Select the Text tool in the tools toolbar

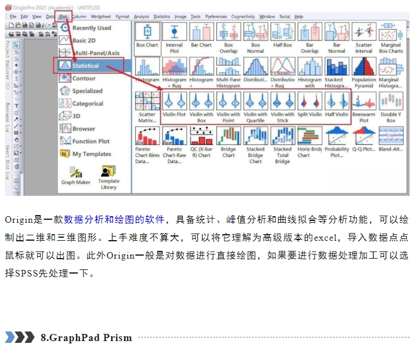[16, 106]
